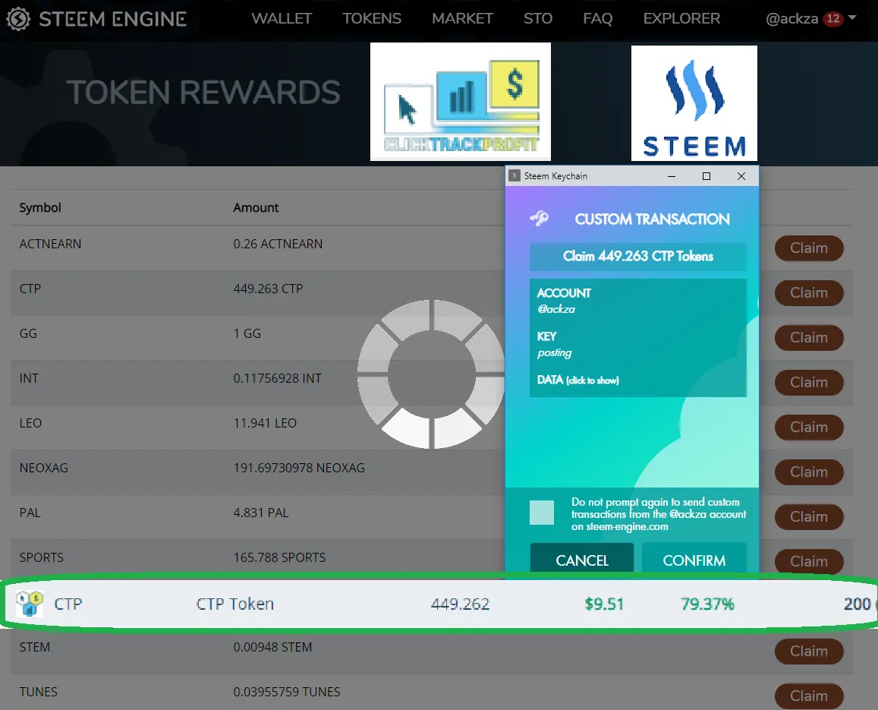Screen dimensions: 878x710
Task: Expand the @ackza account dropdown
Action: (810, 18)
